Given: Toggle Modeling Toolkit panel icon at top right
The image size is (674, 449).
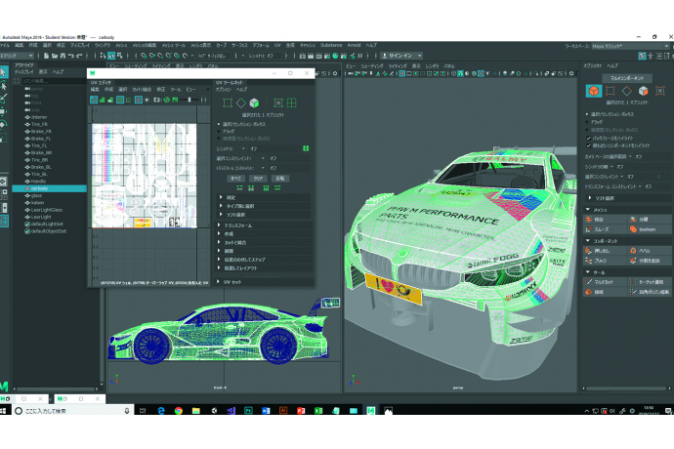Looking at the screenshot, I should 642,56.
